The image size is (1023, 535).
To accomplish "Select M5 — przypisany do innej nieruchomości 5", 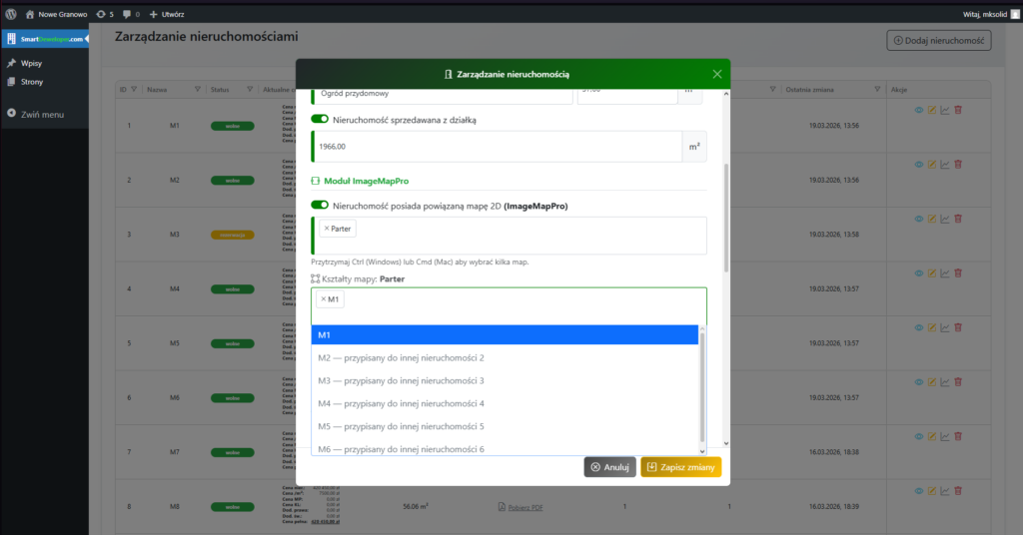I will [505, 426].
